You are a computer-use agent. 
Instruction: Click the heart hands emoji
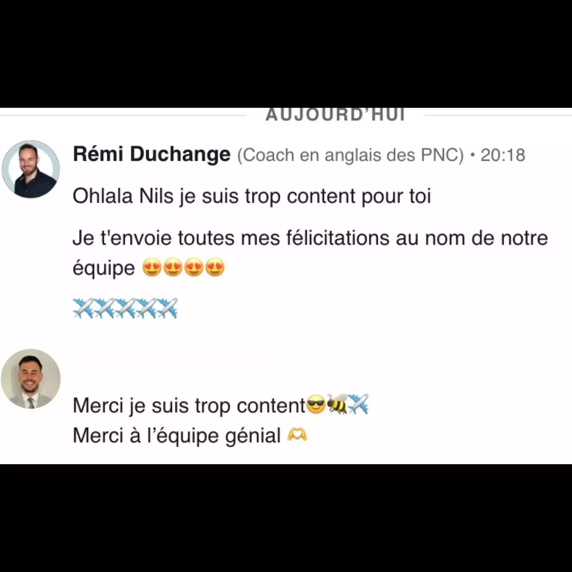(x=297, y=435)
